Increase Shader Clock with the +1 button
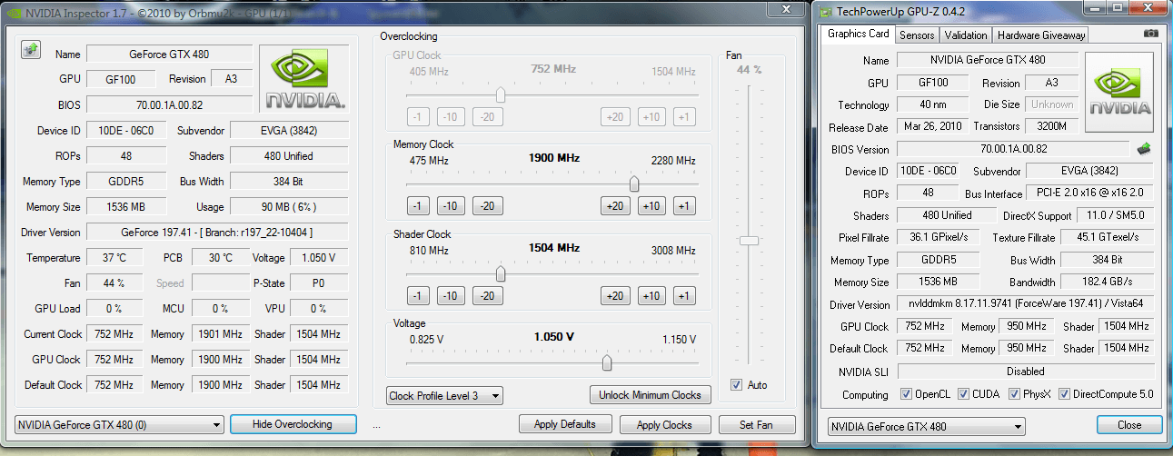 click(x=684, y=296)
